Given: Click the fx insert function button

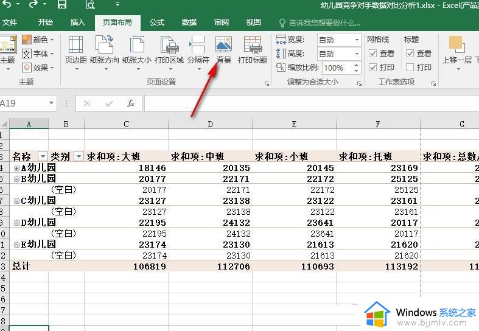Looking at the screenshot, I should (131, 103).
